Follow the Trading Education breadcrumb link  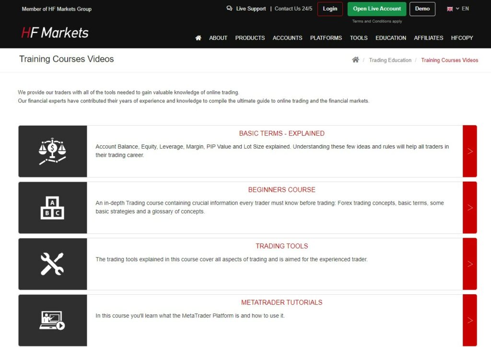coord(390,60)
